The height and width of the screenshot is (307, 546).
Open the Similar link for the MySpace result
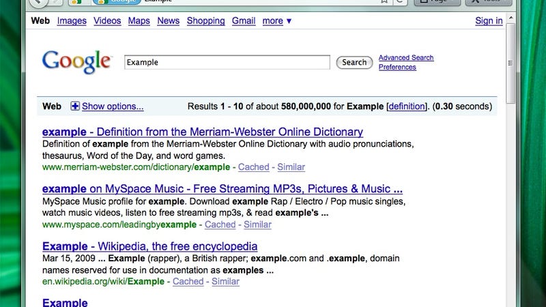click(257, 224)
